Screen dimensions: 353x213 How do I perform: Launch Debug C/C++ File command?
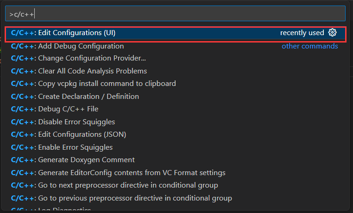tap(68, 109)
